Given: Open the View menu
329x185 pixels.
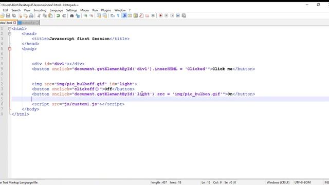Looking at the screenshot, I should (x=27, y=10).
